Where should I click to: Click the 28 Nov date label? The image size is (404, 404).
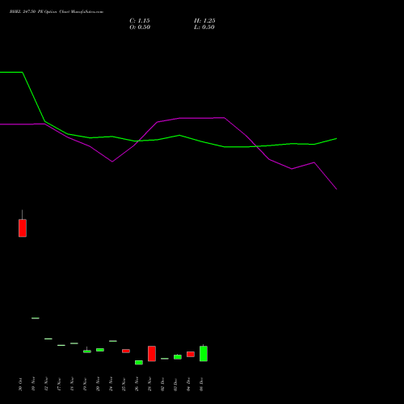click(149, 385)
